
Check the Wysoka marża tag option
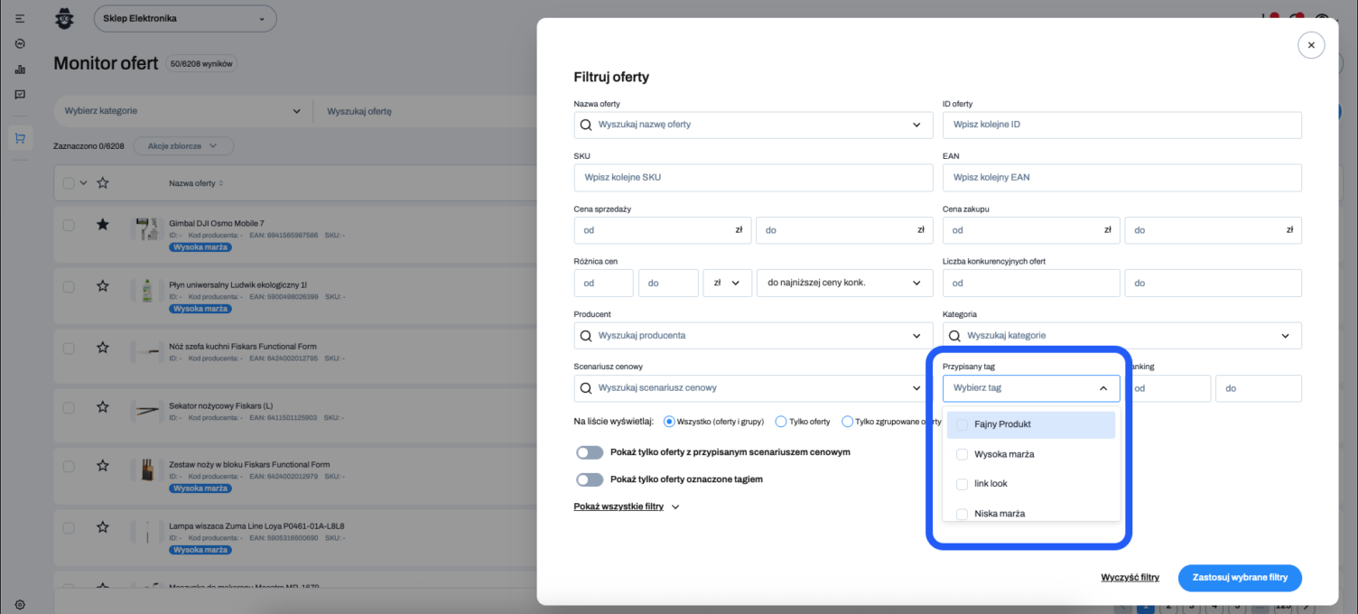[x=962, y=454]
